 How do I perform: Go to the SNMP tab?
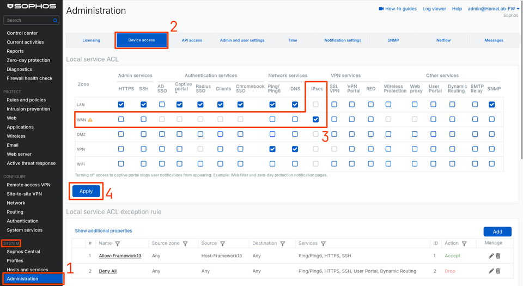click(393, 40)
